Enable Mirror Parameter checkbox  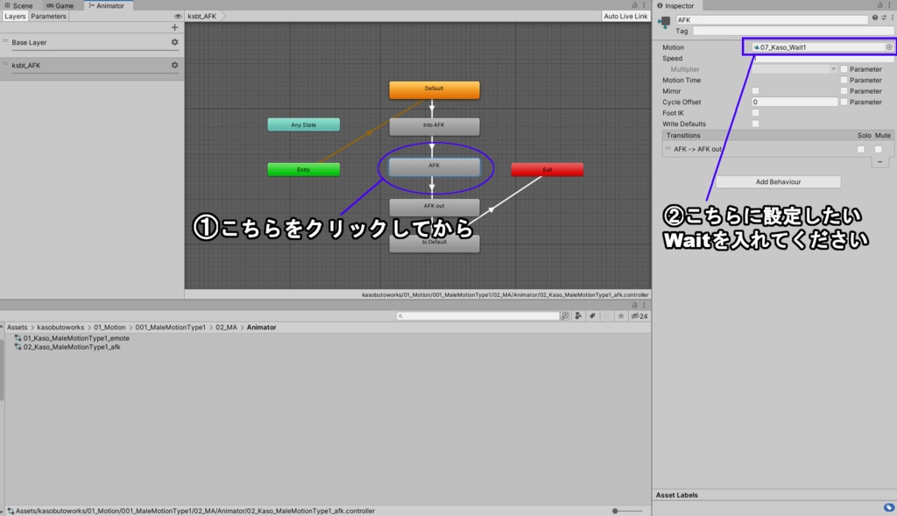[844, 91]
